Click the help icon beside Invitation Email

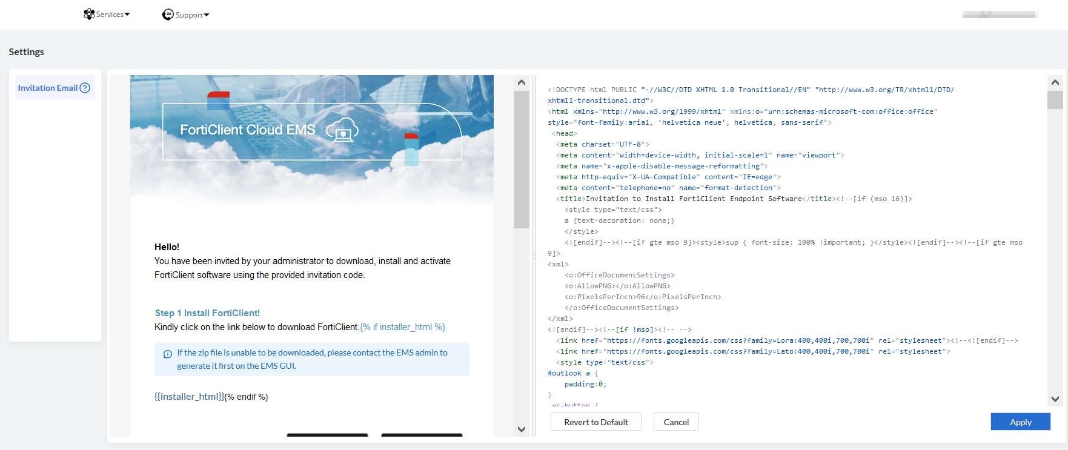click(85, 88)
